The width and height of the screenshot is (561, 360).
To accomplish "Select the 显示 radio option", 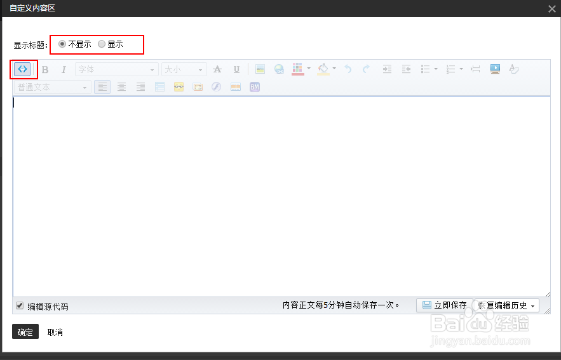I will pos(102,44).
